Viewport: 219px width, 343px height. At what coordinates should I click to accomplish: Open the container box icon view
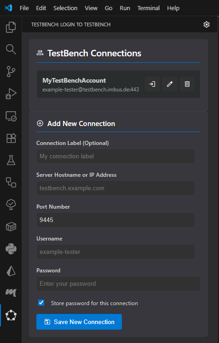[x=11, y=227]
